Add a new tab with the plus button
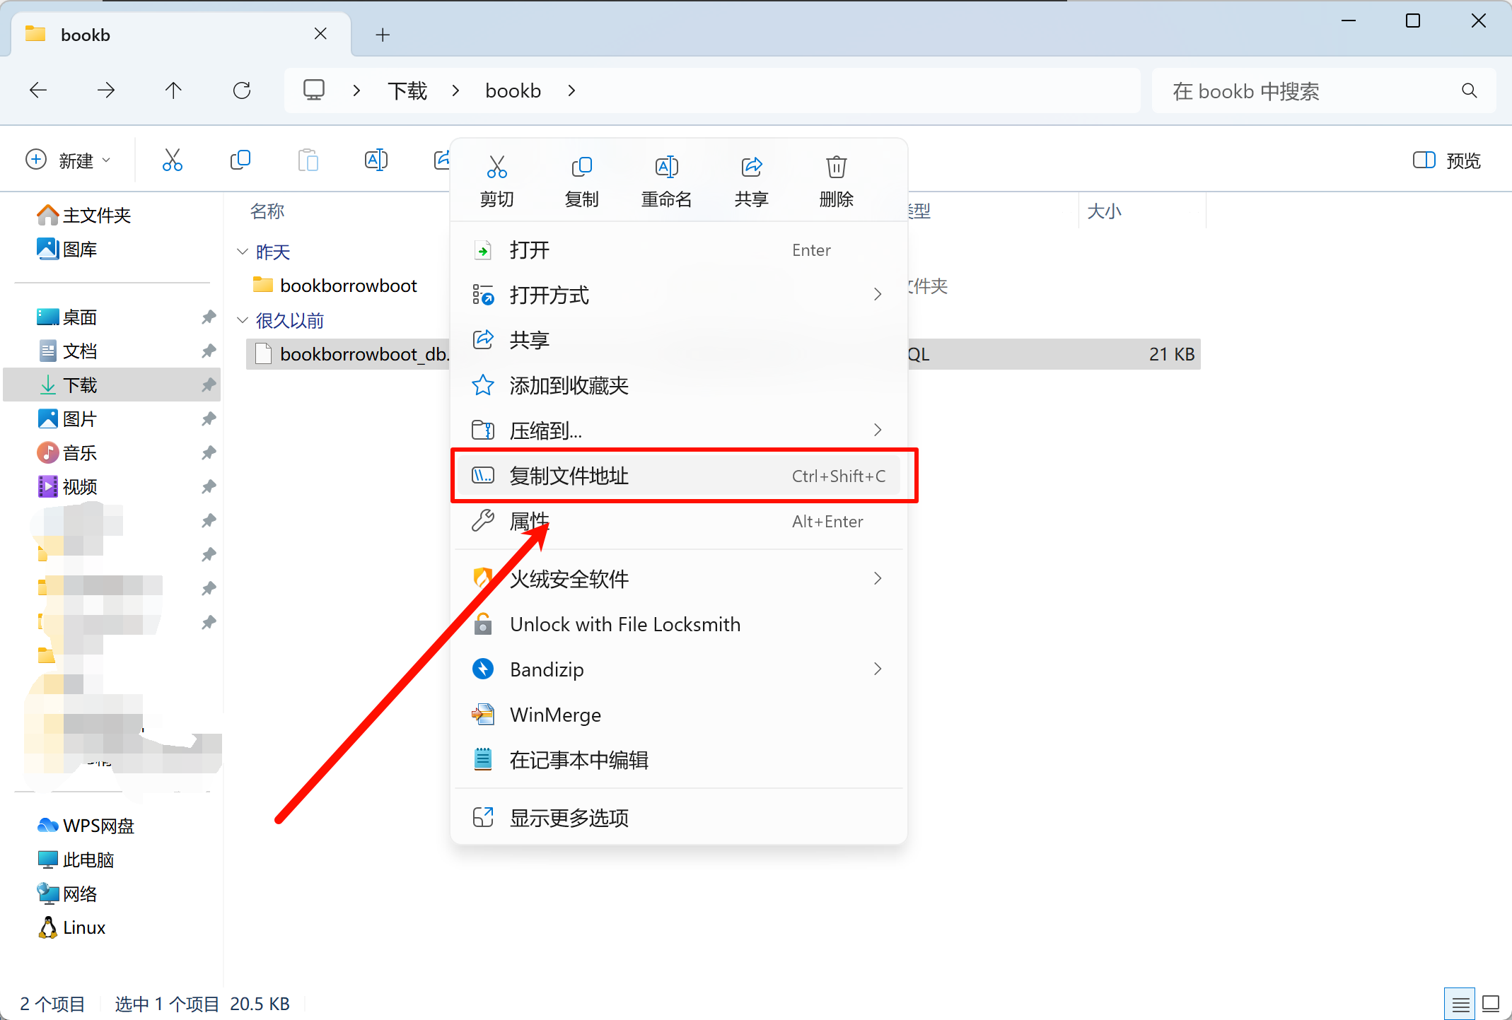 tap(383, 35)
